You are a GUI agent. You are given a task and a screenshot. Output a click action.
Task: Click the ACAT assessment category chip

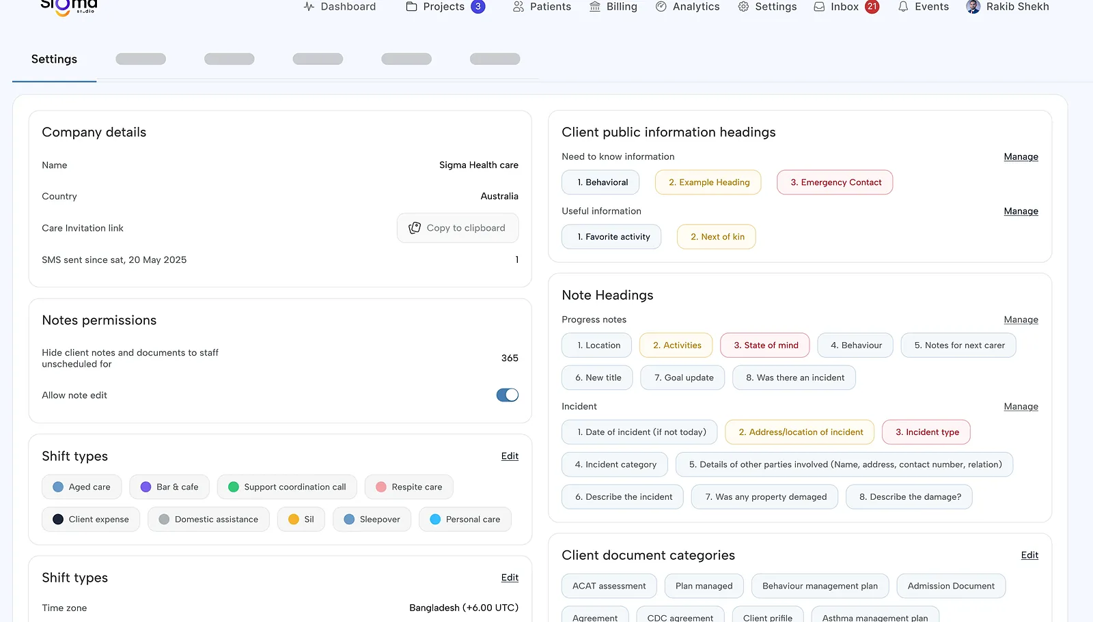tap(609, 586)
